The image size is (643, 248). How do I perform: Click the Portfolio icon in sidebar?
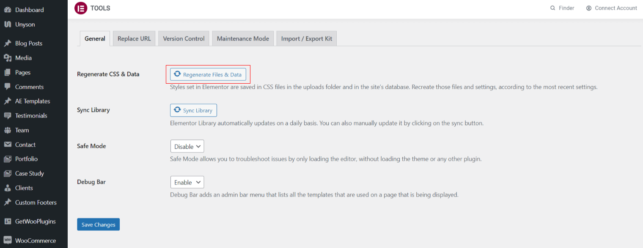tap(8, 159)
